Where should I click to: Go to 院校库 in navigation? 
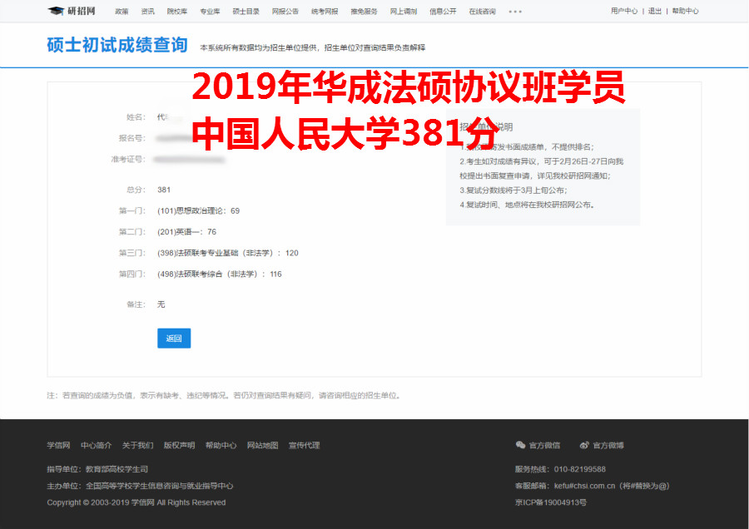[x=177, y=12]
